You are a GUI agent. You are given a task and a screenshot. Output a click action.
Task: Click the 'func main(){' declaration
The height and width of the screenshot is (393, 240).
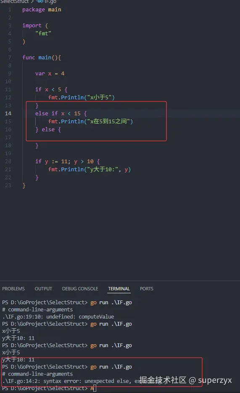[x=42, y=57]
